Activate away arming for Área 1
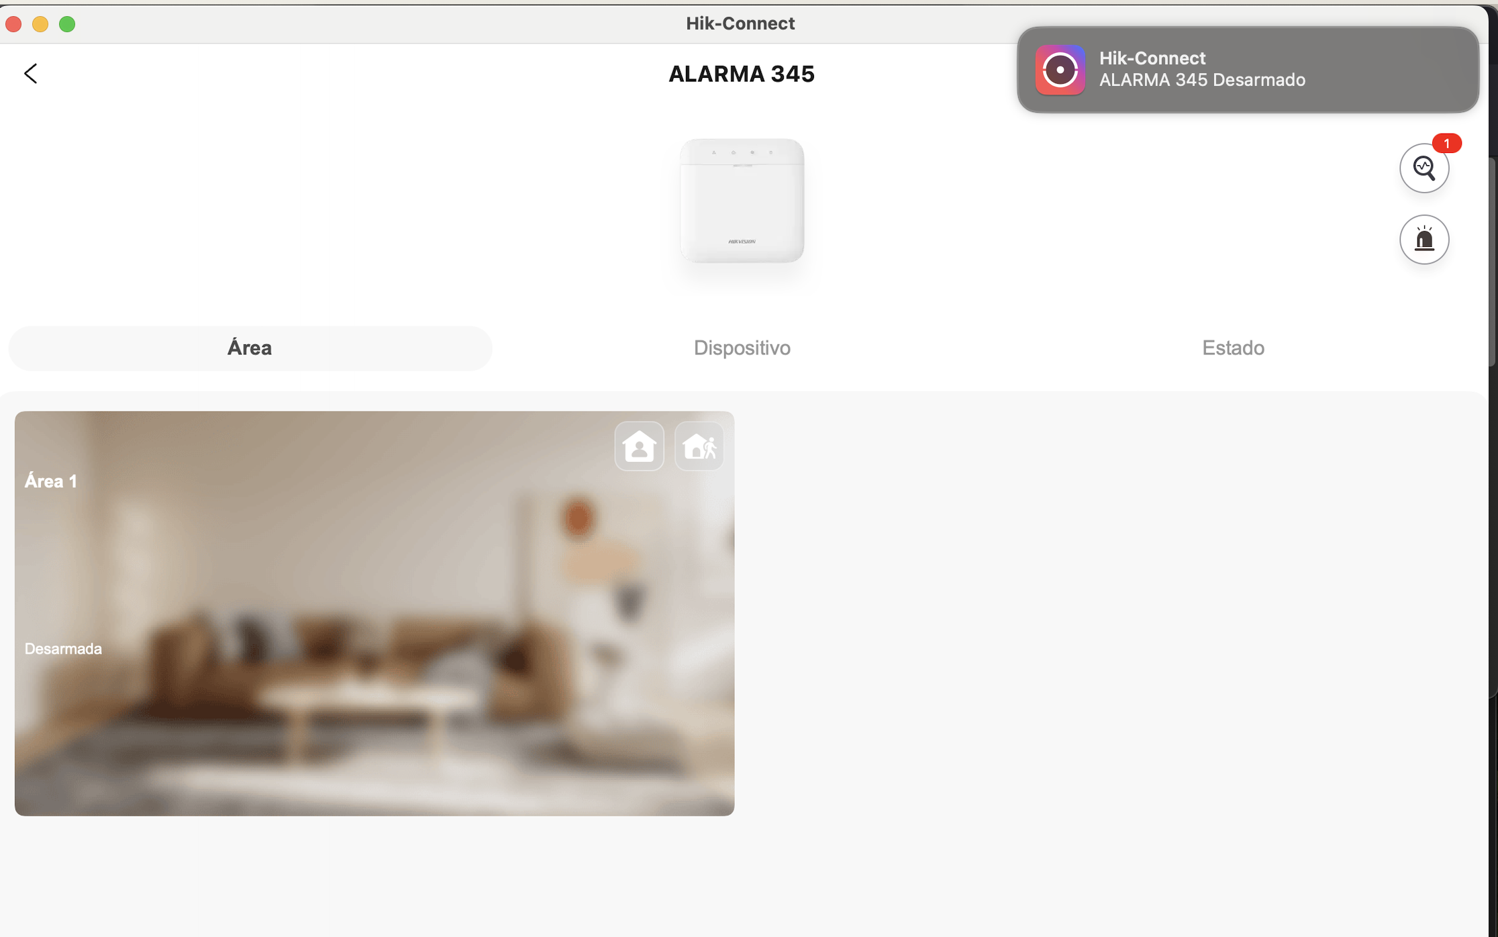1498x937 pixels. [x=699, y=446]
